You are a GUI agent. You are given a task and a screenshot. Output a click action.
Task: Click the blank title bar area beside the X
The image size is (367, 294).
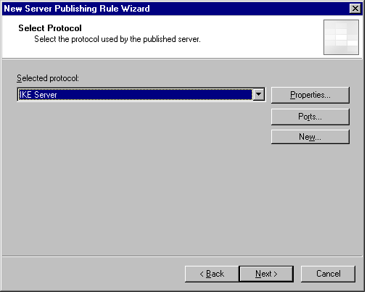click(x=249, y=9)
